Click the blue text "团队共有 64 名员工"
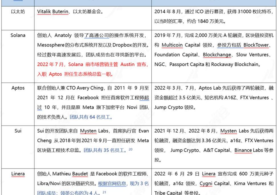Image resolution: width=277 pixels, height=195 pixels. pyautogui.click(x=90, y=117)
